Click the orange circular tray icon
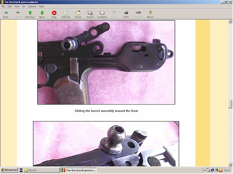This screenshot has height=174, width=233. [221, 171]
